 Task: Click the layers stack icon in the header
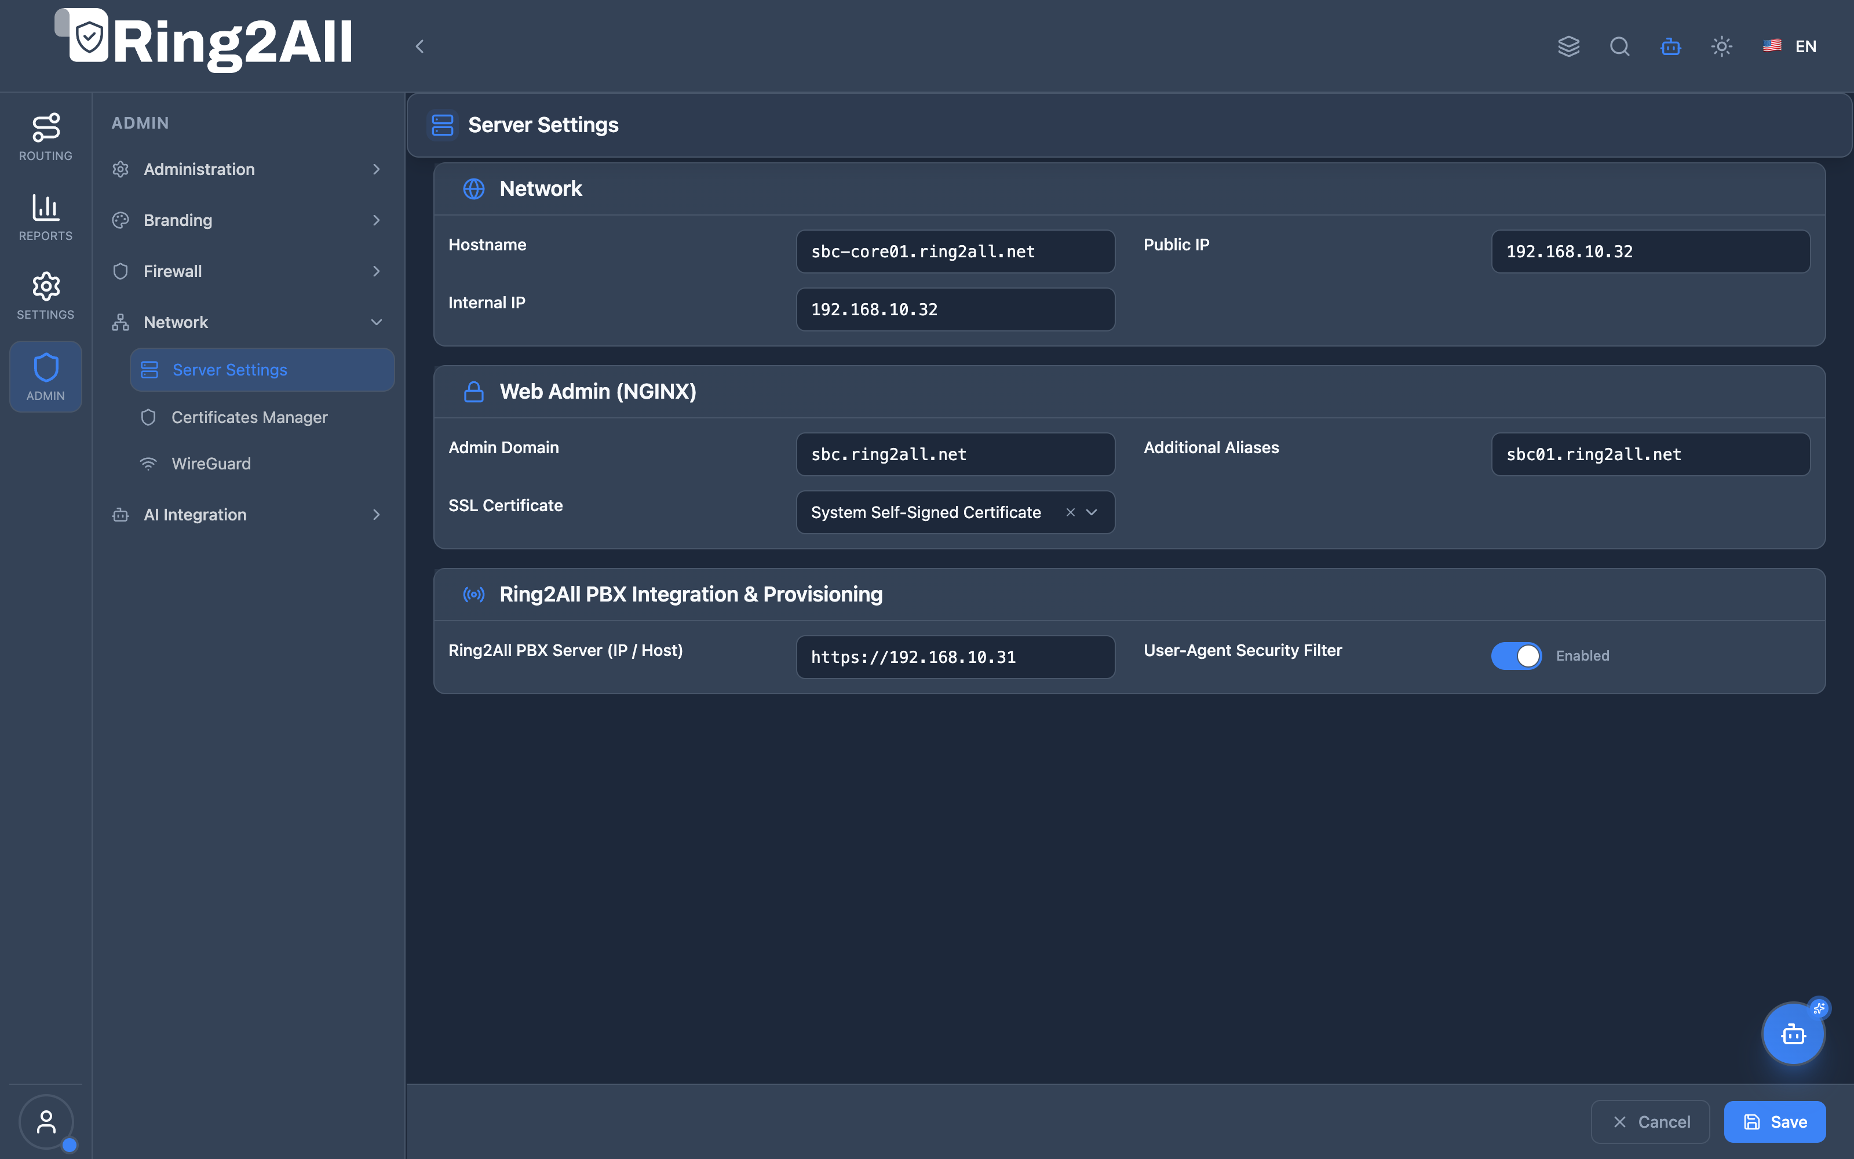[1568, 46]
